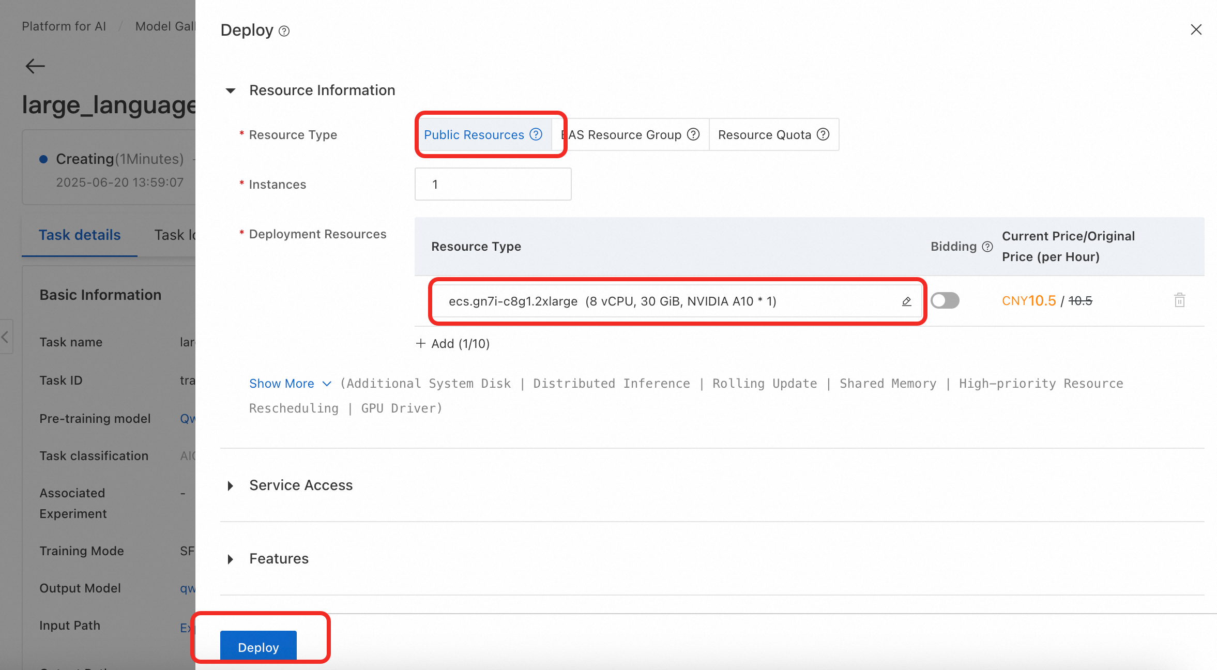Edit the ecs.gn7i-c8g1.2xlarge resource with the pencil icon
This screenshot has width=1217, height=670.
[x=906, y=301]
